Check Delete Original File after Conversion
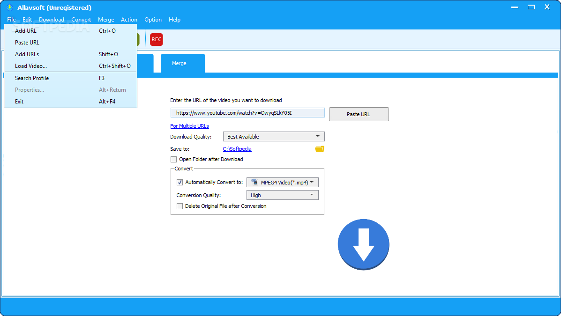Viewport: 561px width, 316px height. 180,206
